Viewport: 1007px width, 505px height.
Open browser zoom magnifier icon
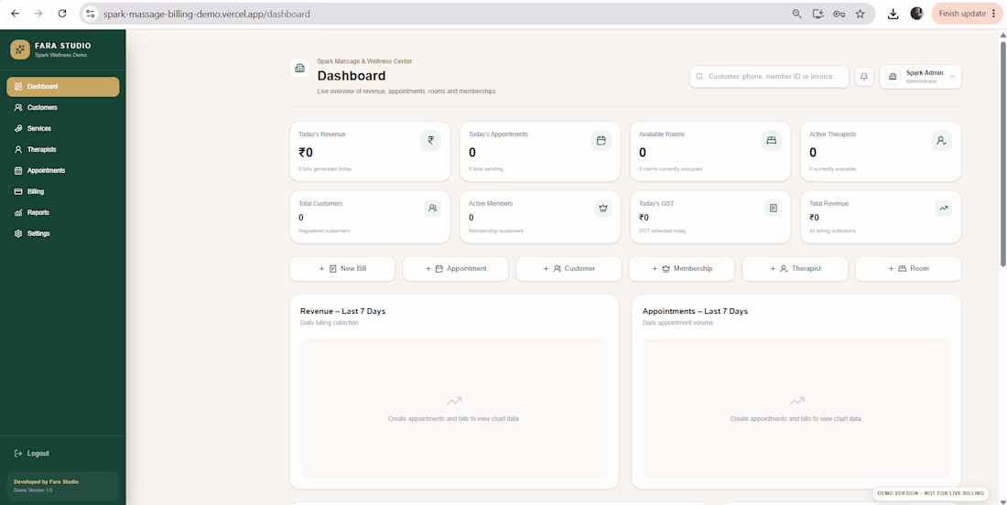(x=796, y=14)
